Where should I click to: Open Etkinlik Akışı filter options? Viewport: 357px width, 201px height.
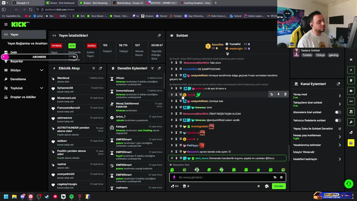[x=94, y=68]
